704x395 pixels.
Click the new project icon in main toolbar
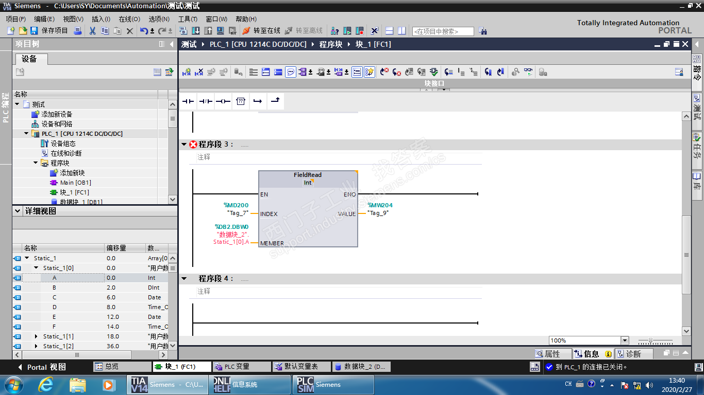click(11, 31)
